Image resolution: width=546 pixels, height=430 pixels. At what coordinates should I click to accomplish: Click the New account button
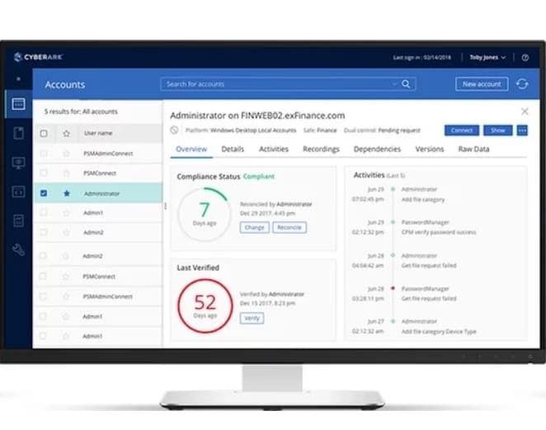[x=482, y=84]
